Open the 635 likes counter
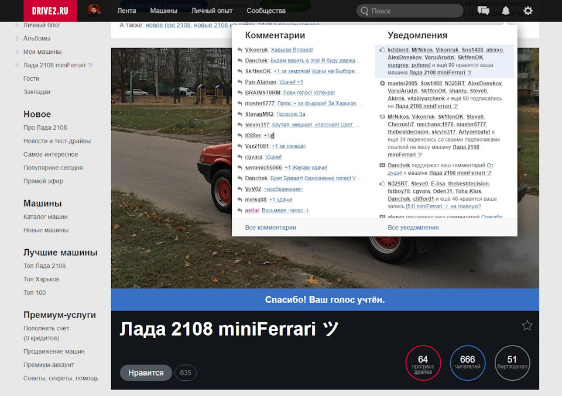The height and width of the screenshot is (396, 562). point(186,373)
